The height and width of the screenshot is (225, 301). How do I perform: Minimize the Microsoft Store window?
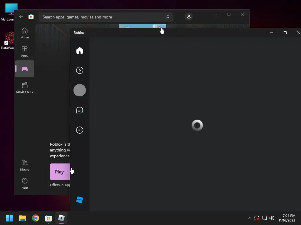[215, 14]
